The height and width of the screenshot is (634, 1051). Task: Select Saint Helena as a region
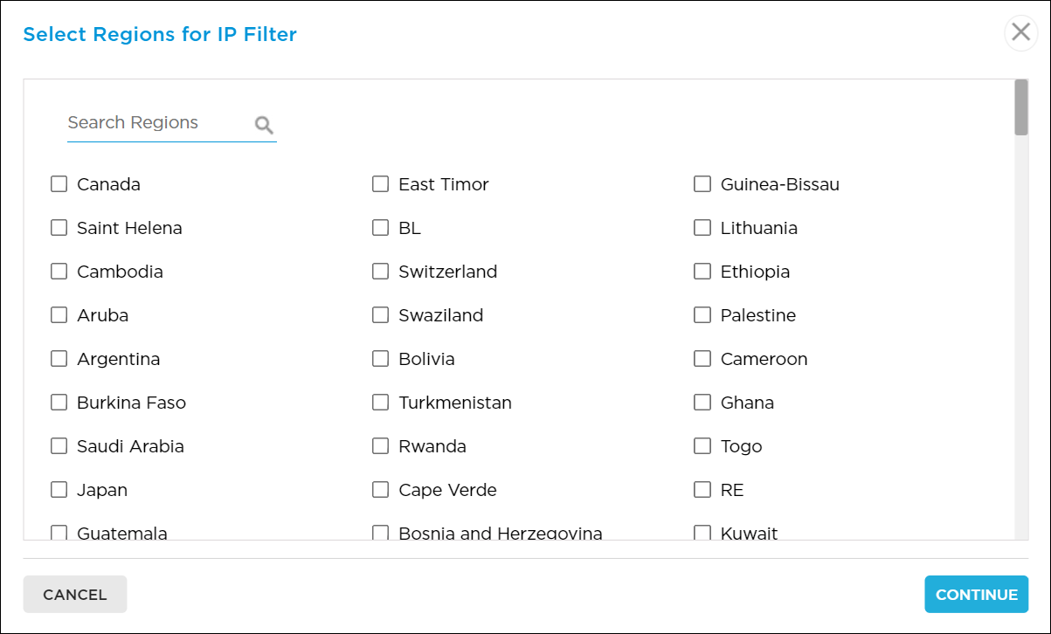click(x=59, y=227)
